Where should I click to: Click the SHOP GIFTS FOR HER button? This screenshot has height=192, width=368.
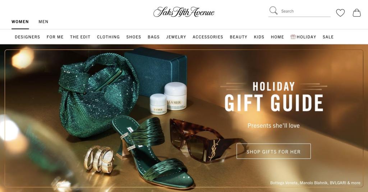(x=273, y=151)
